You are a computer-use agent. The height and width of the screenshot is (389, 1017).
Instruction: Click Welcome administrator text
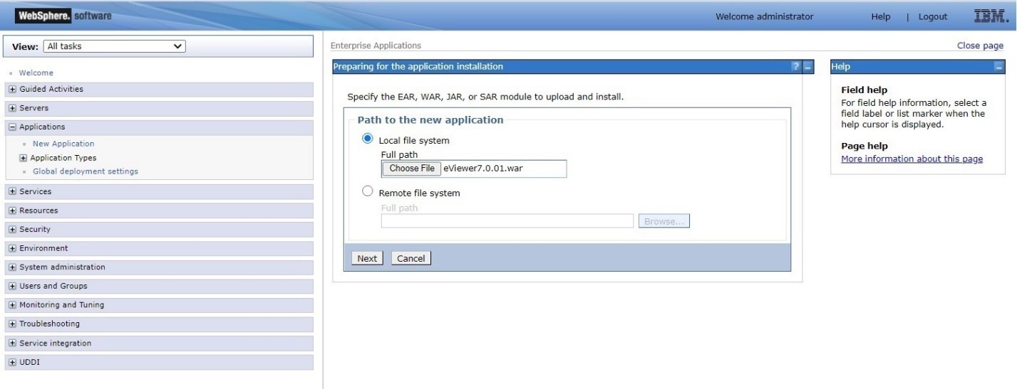(x=764, y=17)
